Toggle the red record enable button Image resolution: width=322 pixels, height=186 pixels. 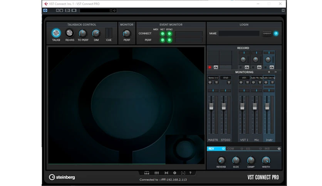click(210, 67)
